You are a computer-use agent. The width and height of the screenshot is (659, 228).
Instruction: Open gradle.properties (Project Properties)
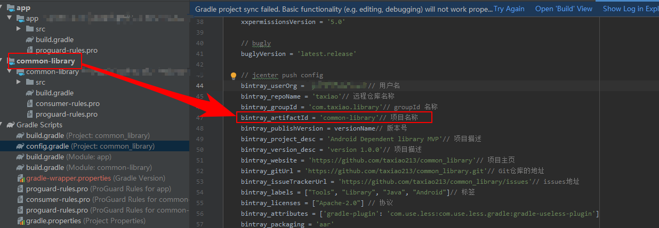(85, 221)
